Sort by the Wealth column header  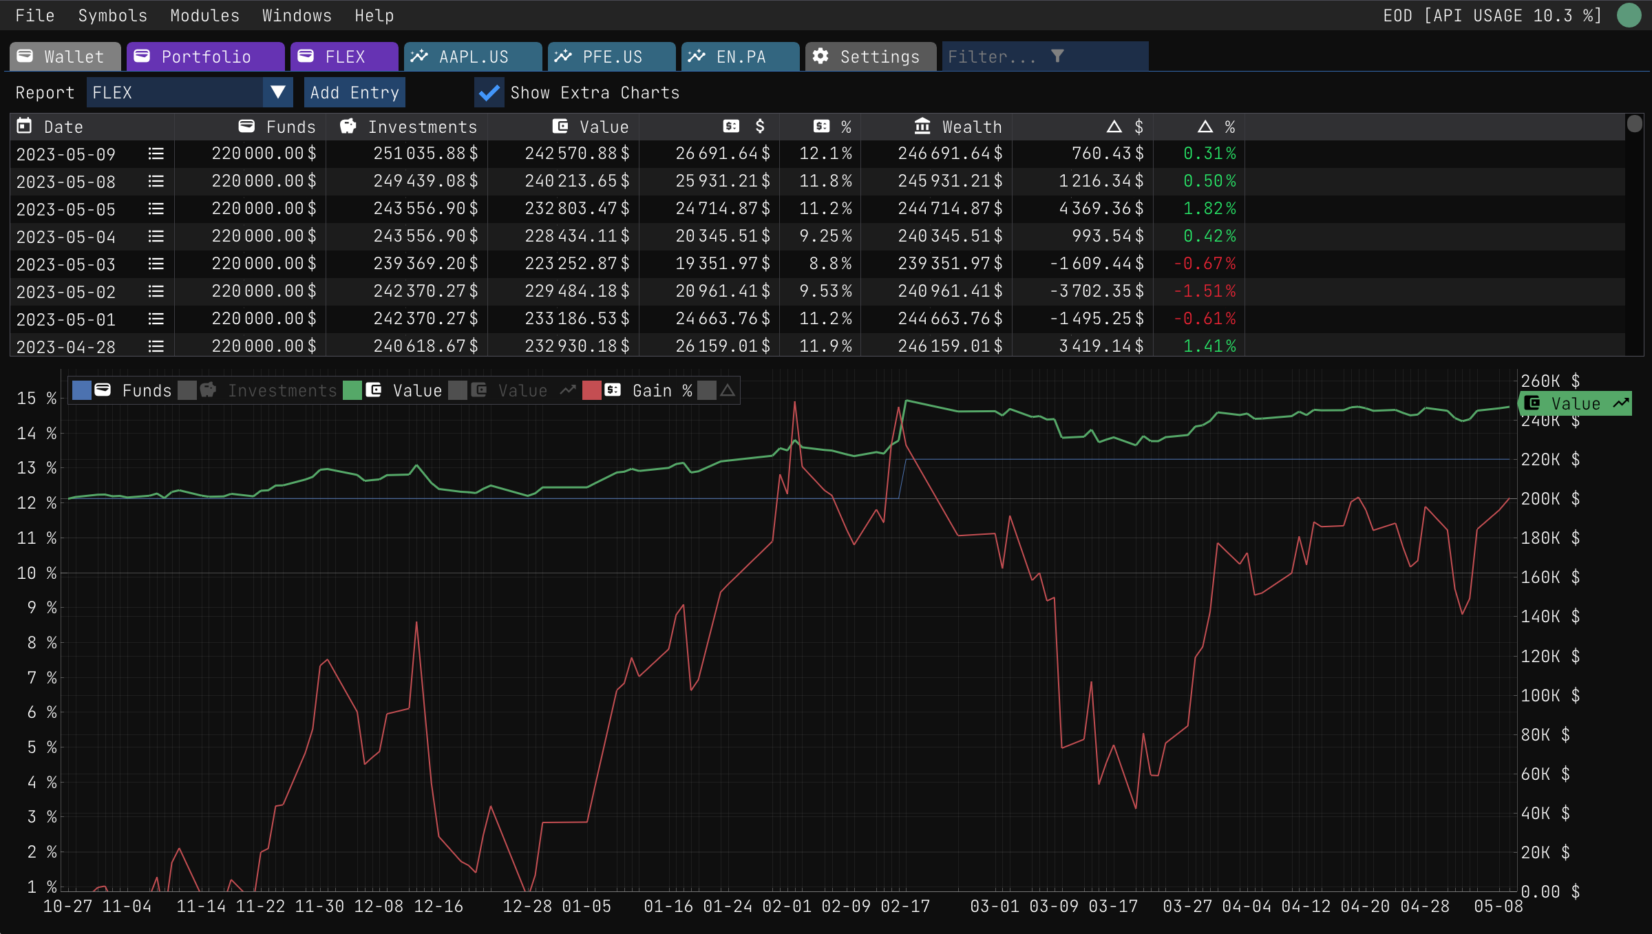point(937,127)
